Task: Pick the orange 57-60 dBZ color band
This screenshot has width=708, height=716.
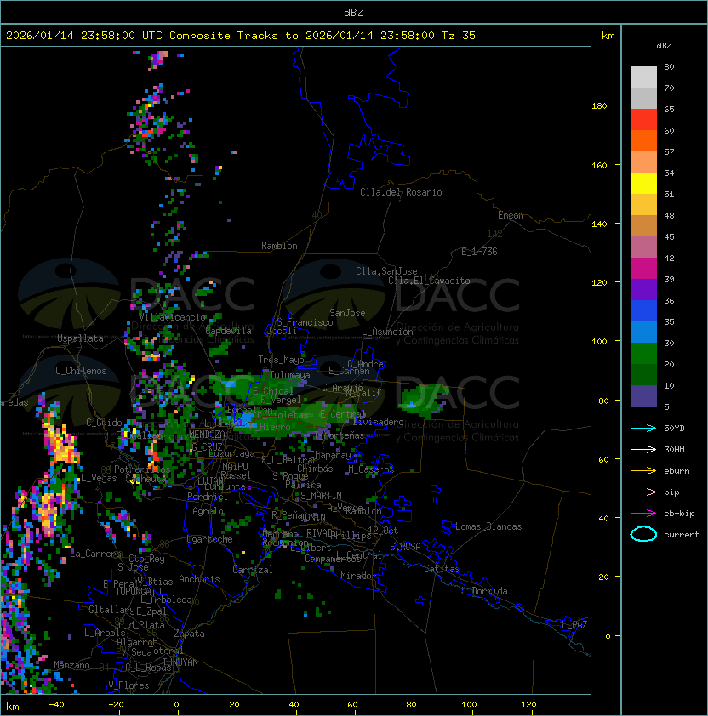Action: tap(643, 140)
